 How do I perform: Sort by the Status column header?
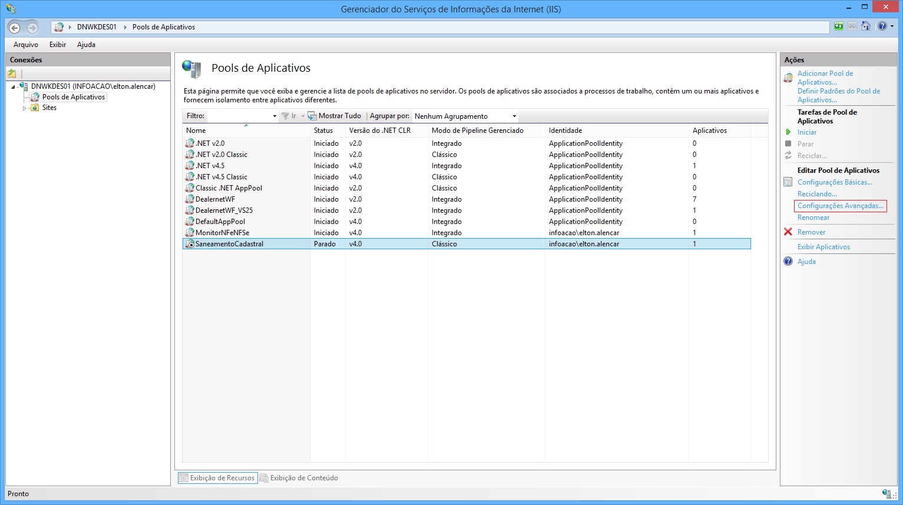pos(328,131)
